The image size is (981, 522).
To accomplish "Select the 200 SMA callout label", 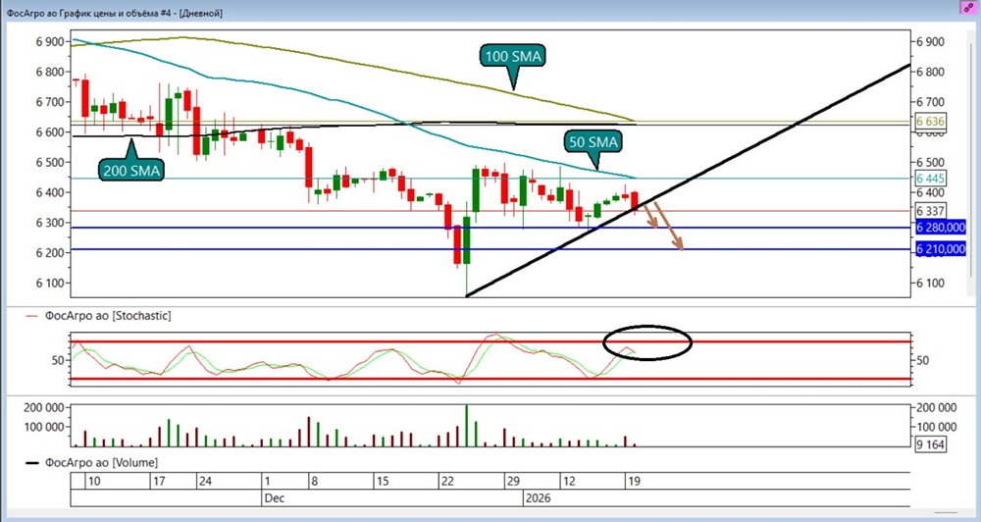I will click(132, 171).
